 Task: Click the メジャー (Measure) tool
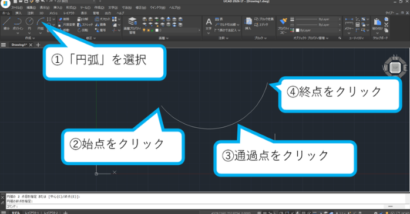pyautogui.click(x=349, y=24)
